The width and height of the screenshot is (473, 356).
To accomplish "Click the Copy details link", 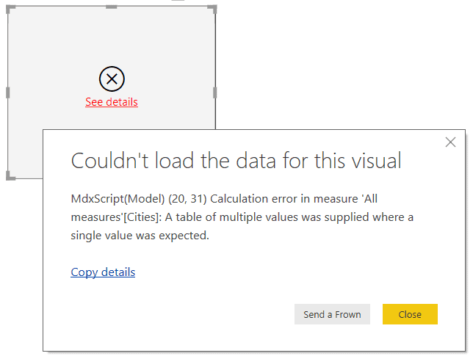I will (x=103, y=272).
